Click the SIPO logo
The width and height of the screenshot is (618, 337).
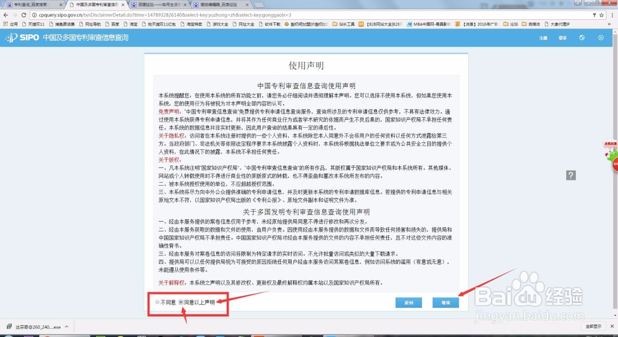(22, 38)
